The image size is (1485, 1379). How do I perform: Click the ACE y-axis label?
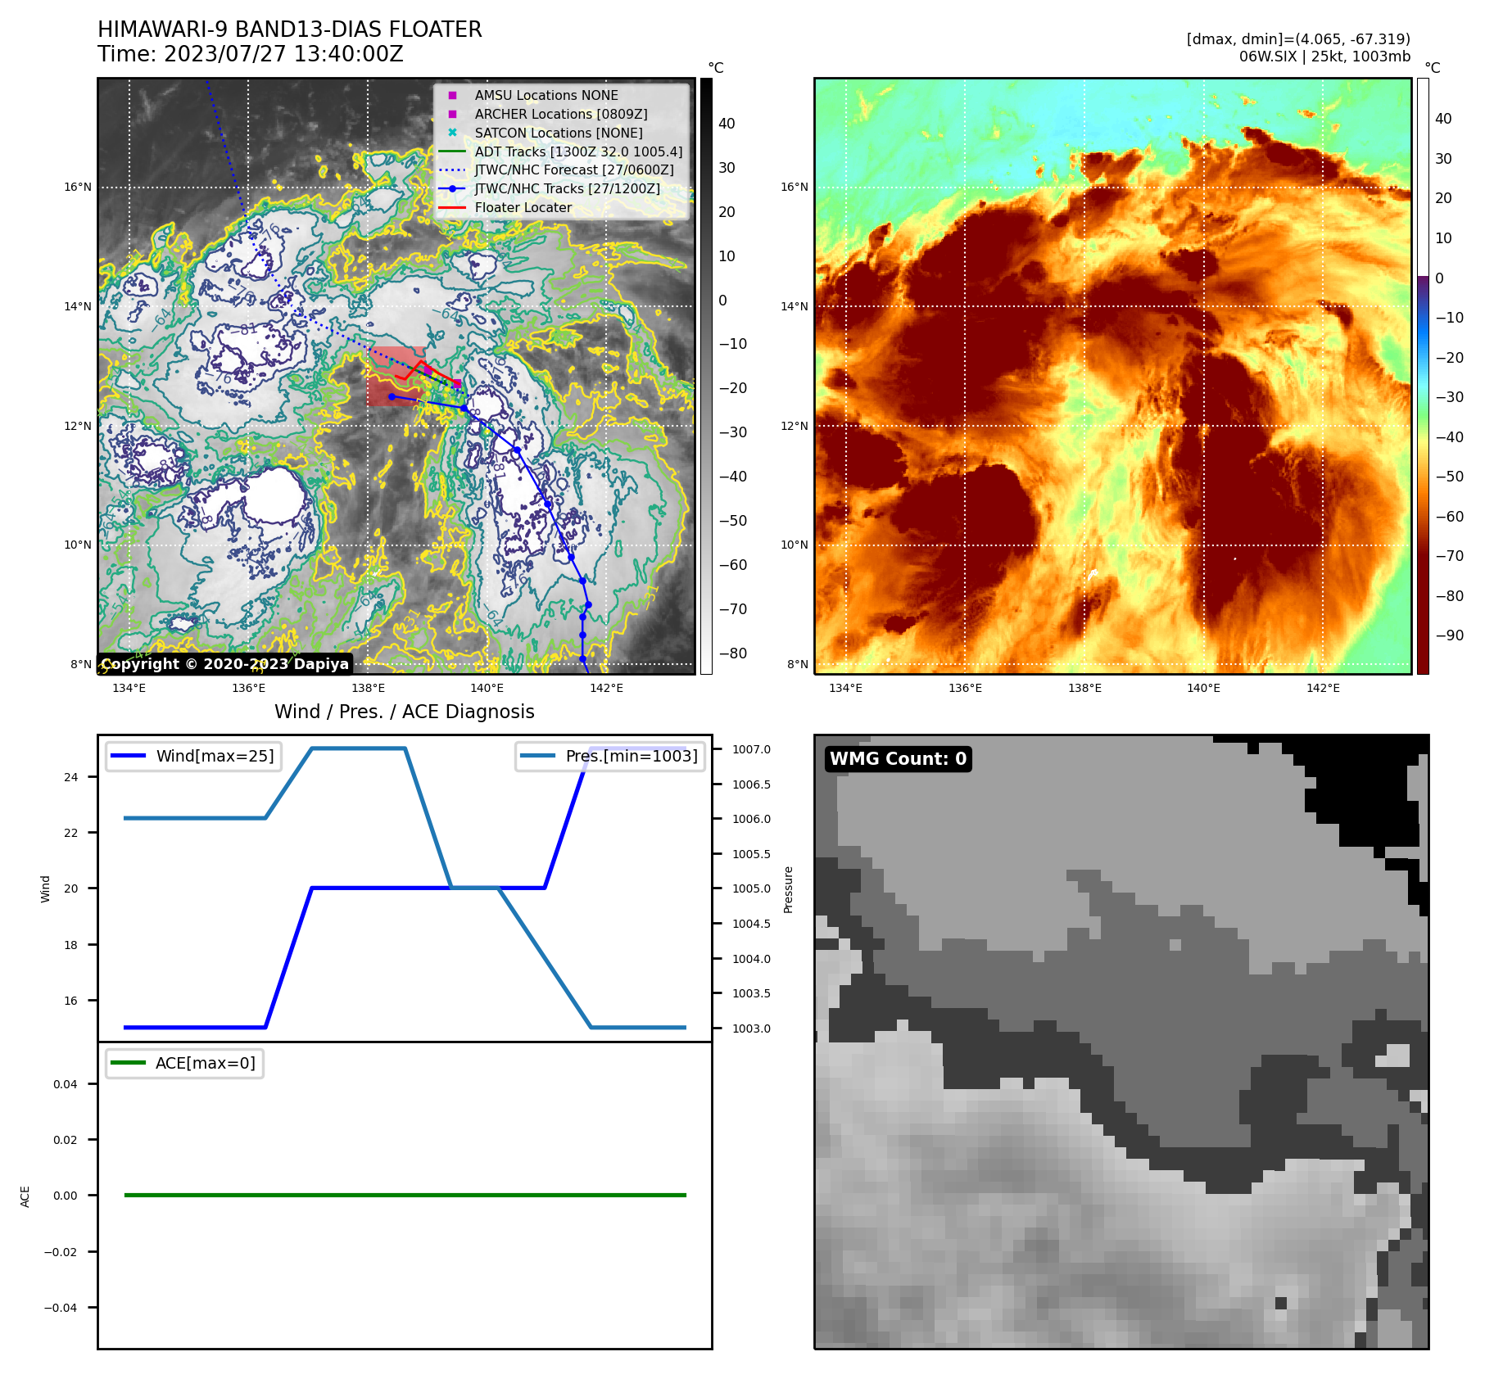25,1196
